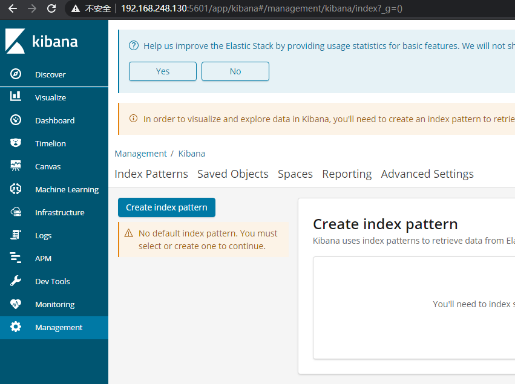The image size is (515, 384).
Task: Open Management via gear icon
Action: [16, 327]
